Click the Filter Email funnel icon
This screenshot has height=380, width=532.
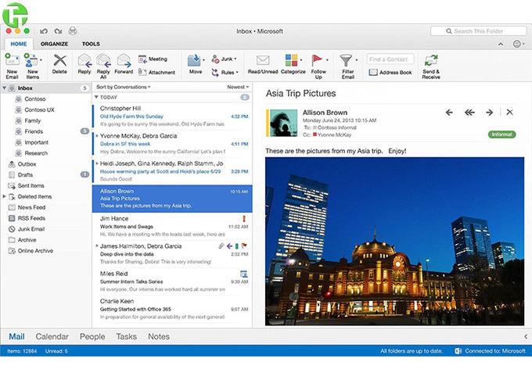(346, 60)
